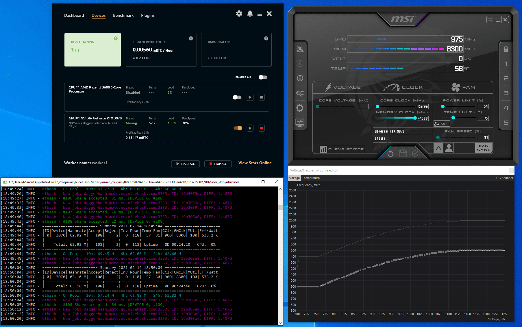The width and height of the screenshot is (522, 327).
Task: Click the MSI Afterburner dragon logo icon
Action: pyautogui.click(x=300, y=49)
